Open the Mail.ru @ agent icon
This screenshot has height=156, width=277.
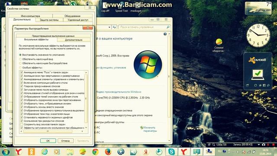click(x=121, y=152)
